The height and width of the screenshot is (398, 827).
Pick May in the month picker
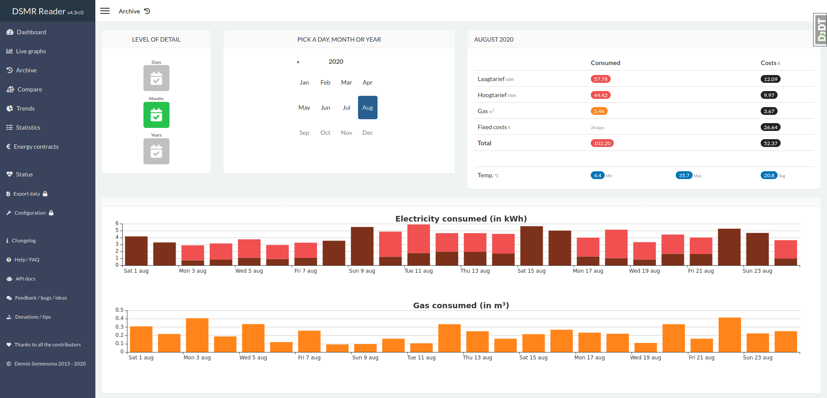pyautogui.click(x=304, y=108)
